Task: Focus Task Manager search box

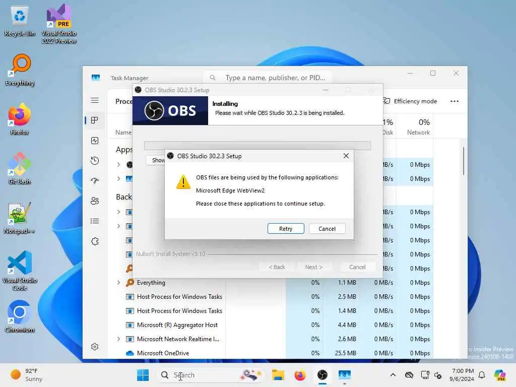Action: click(267, 78)
